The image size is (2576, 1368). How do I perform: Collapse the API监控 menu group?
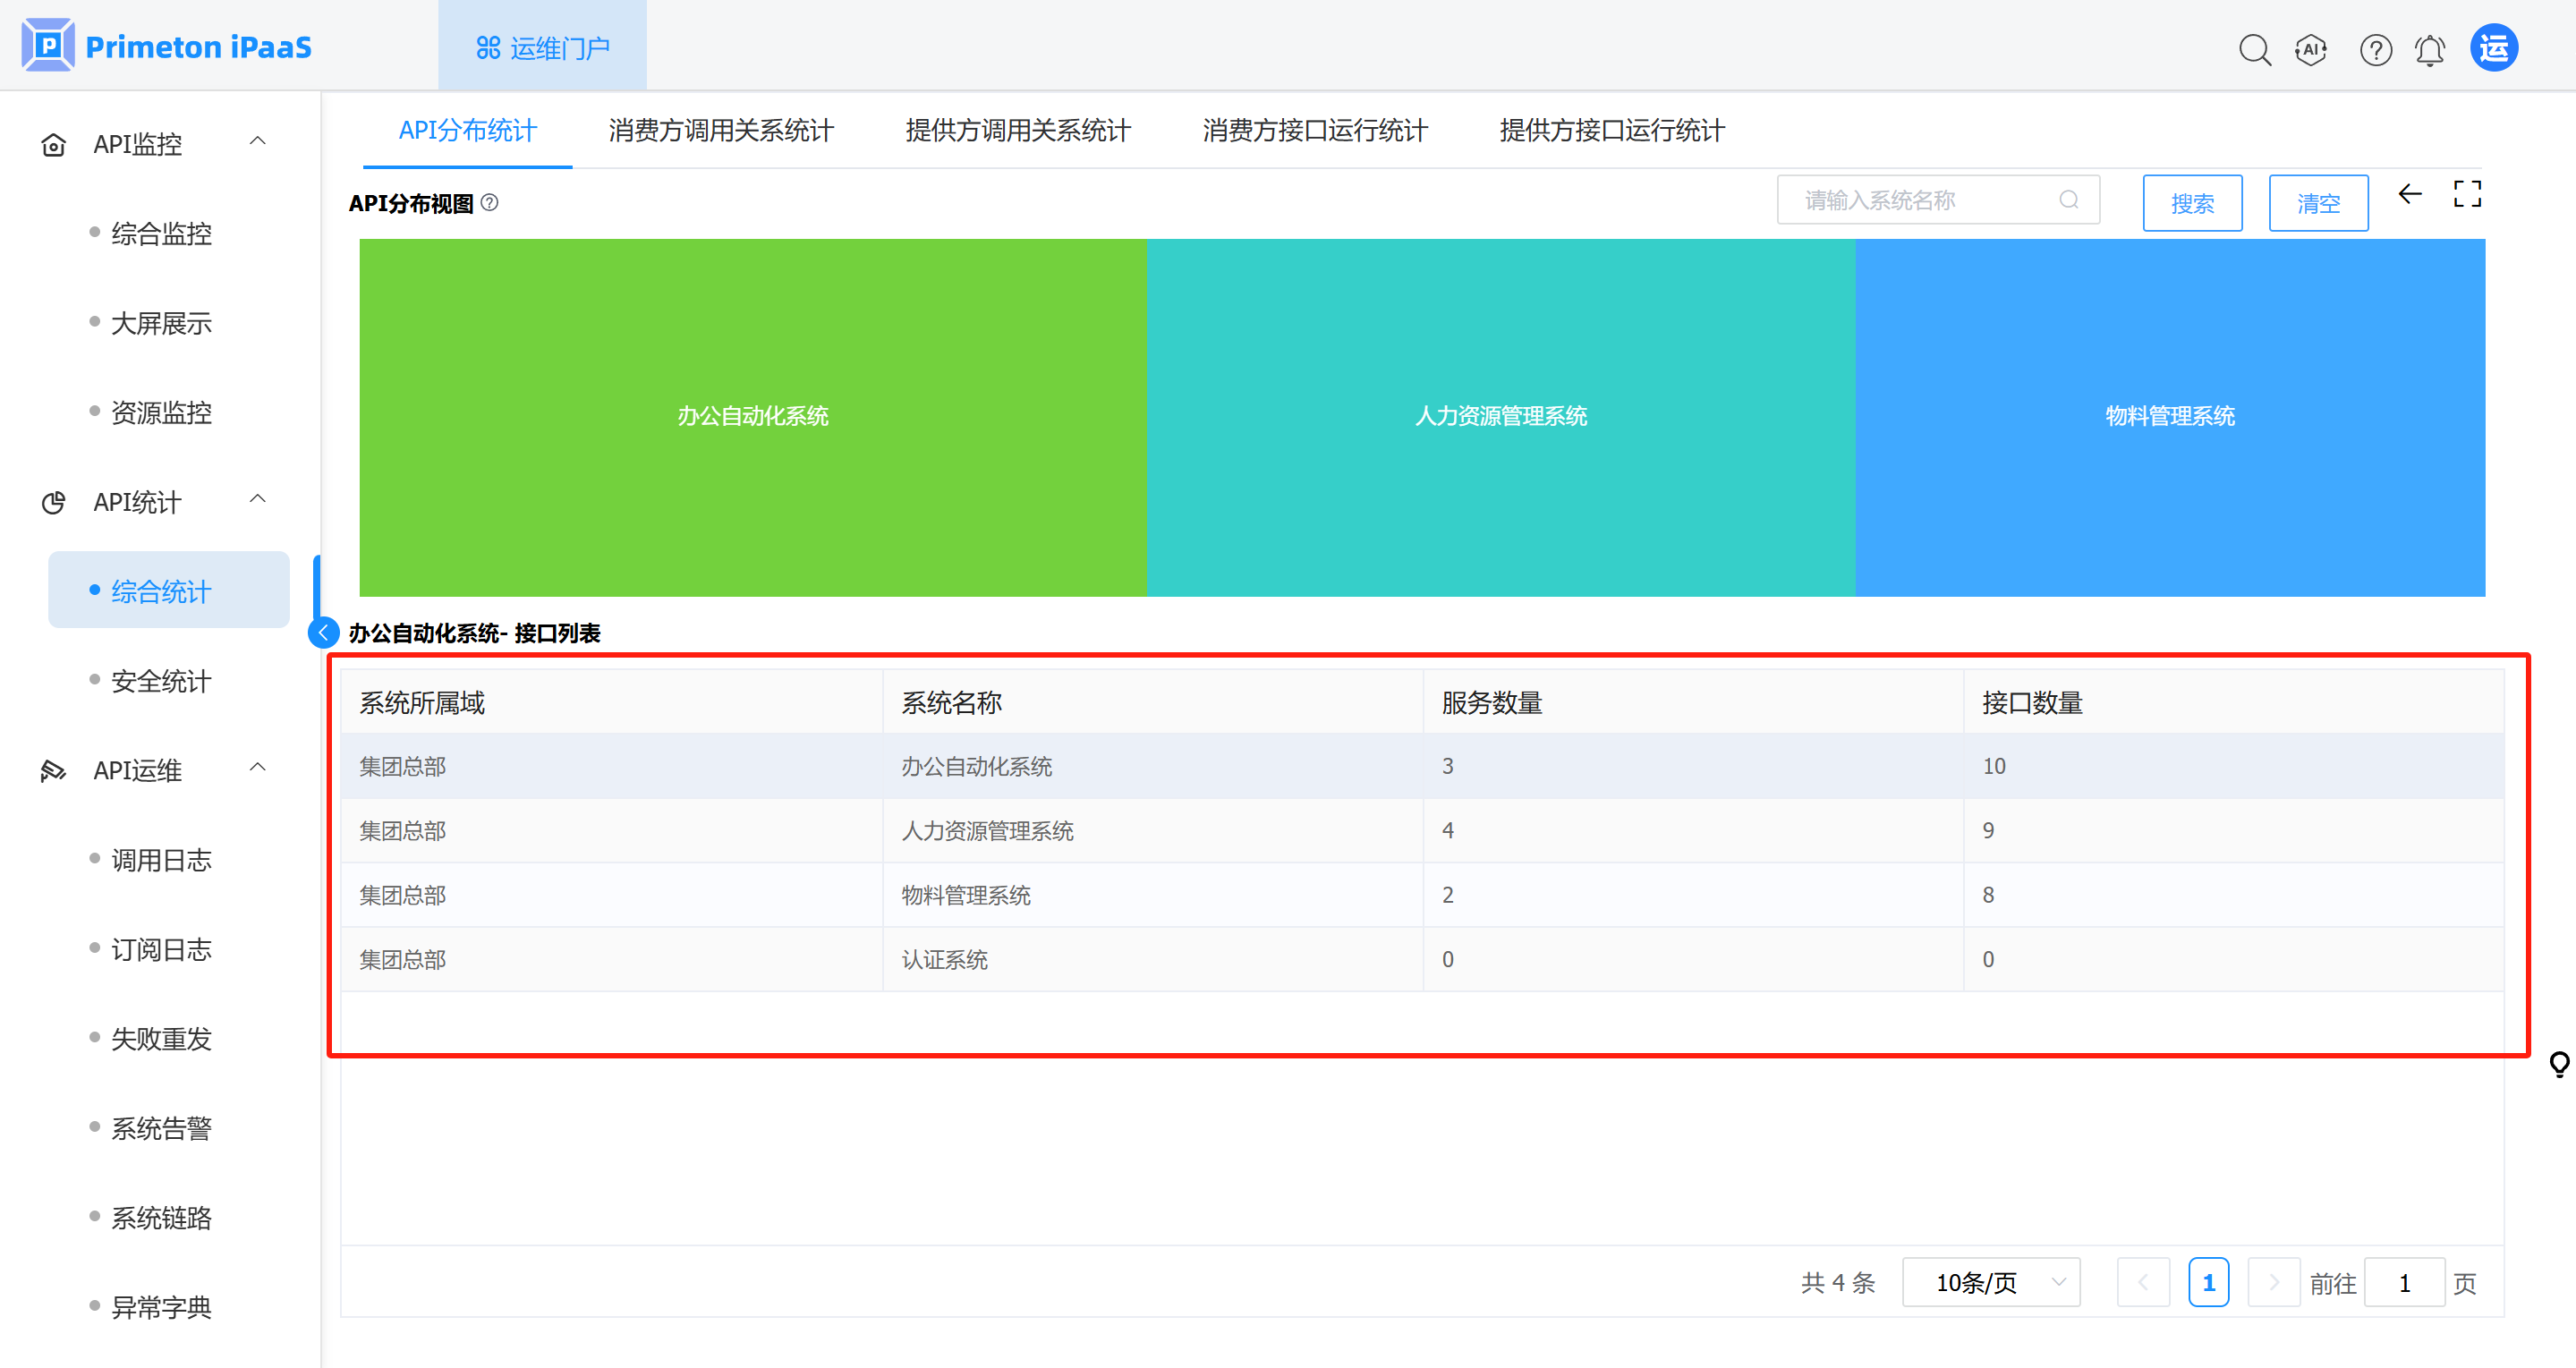point(257,141)
